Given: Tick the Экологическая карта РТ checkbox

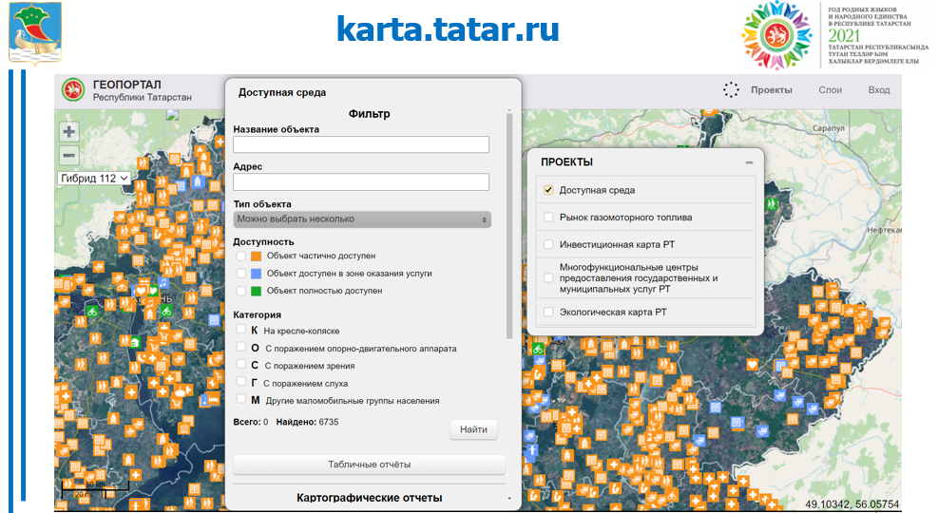Looking at the screenshot, I should (x=548, y=312).
